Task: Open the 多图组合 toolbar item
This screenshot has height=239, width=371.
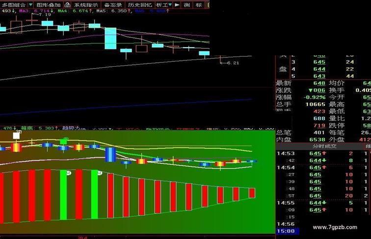Action: click(x=14, y=5)
